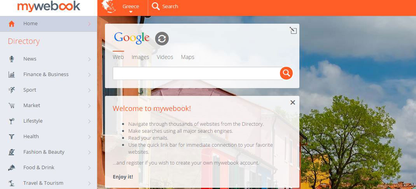Expand the Travel & Tourism chevron
Screen dimensions: 416x189
click(x=89, y=184)
